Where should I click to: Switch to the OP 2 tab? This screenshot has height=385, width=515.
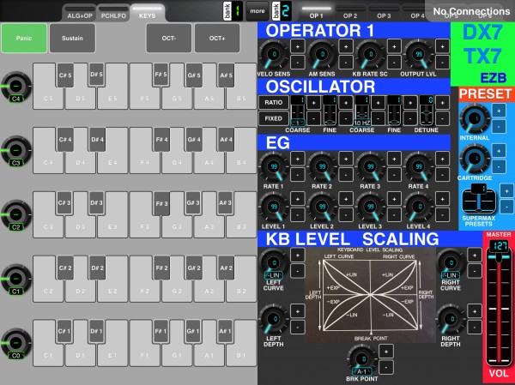point(350,13)
